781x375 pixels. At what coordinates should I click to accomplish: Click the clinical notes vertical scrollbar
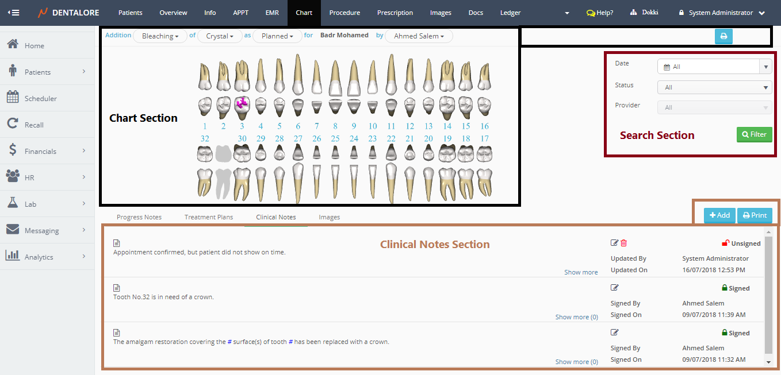click(768, 293)
